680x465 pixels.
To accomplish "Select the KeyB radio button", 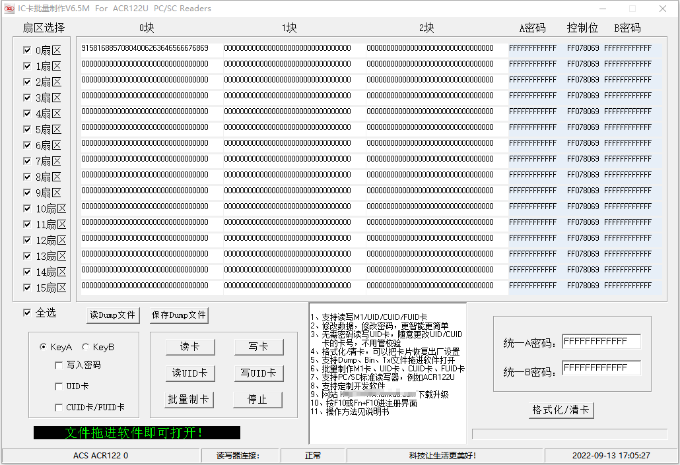I will pos(85,347).
